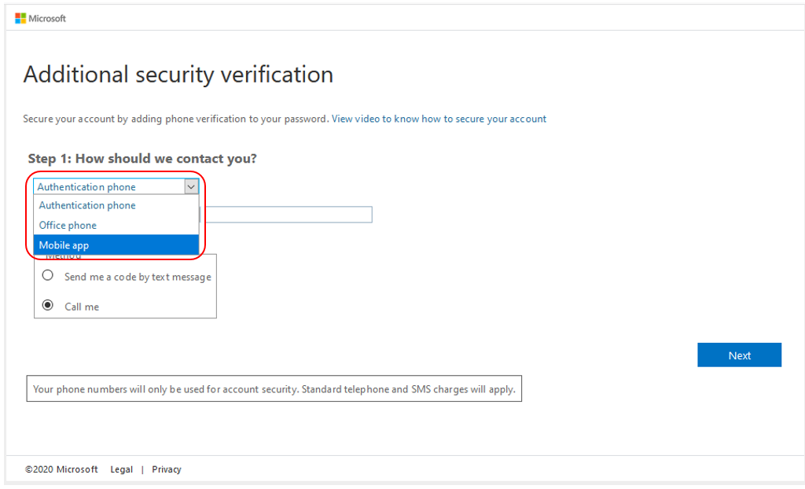The width and height of the screenshot is (805, 489).
Task: Collapse the contact method dropdown arrow
Action: (x=191, y=186)
